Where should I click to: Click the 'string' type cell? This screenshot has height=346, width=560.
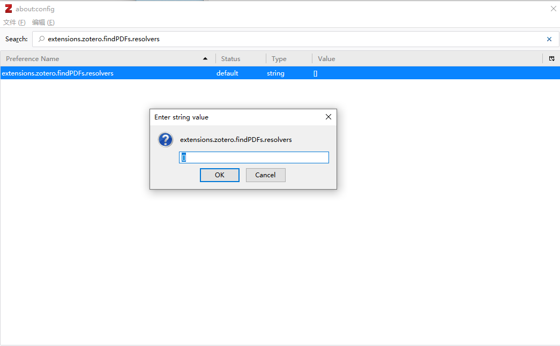point(275,73)
